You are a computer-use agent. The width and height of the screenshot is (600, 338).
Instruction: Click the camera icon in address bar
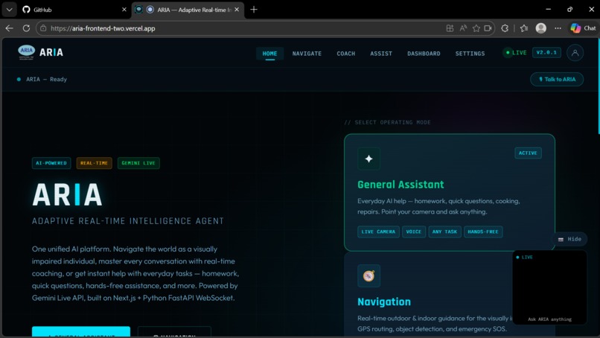point(488,28)
